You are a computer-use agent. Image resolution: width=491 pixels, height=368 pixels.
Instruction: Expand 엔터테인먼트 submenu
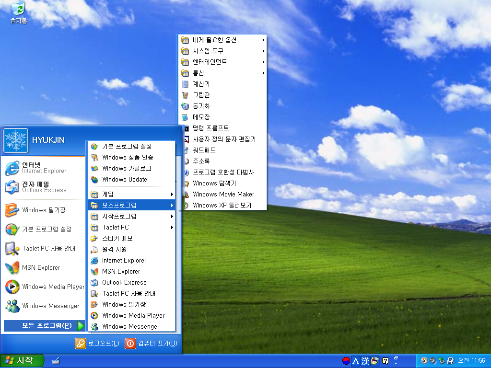point(222,62)
